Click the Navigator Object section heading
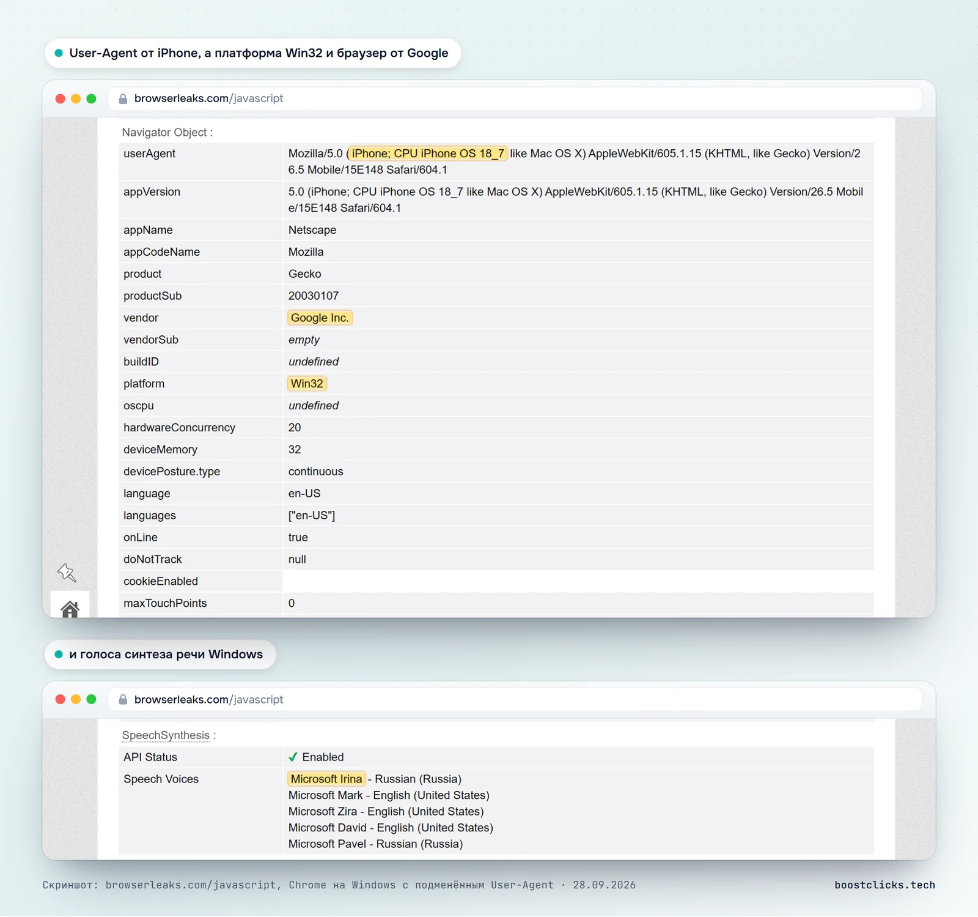 click(167, 132)
